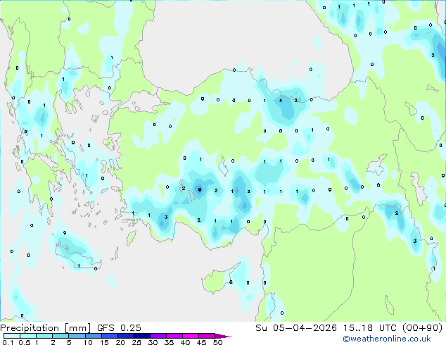Click the 20–25 mm legend color swatch

pyautogui.click(x=125, y=336)
